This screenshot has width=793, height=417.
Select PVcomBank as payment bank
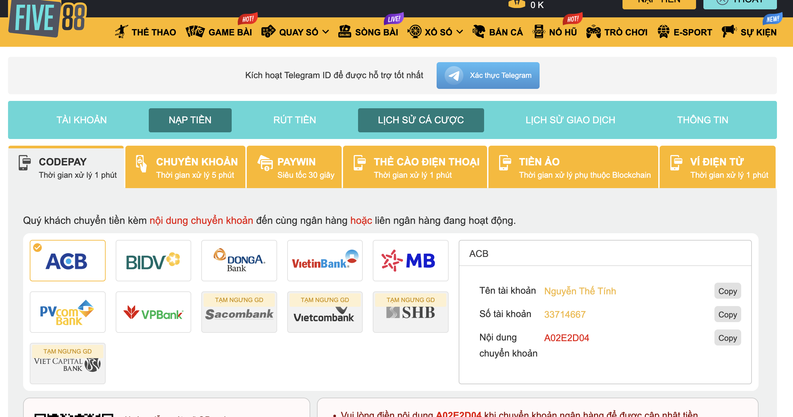click(x=68, y=312)
